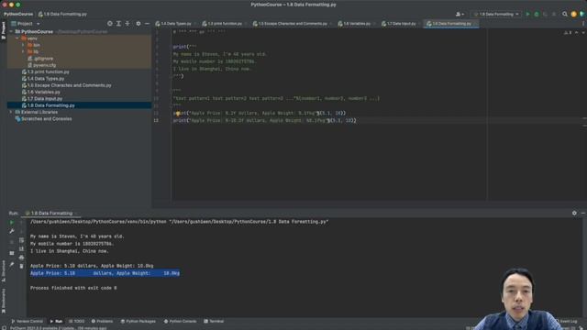587x330 pixels.
Task: Expand the bin folder
Action: click(23, 45)
